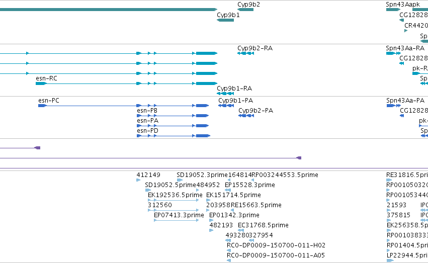Click EST label 484952
The height and width of the screenshot is (263, 428).
pos(208,185)
